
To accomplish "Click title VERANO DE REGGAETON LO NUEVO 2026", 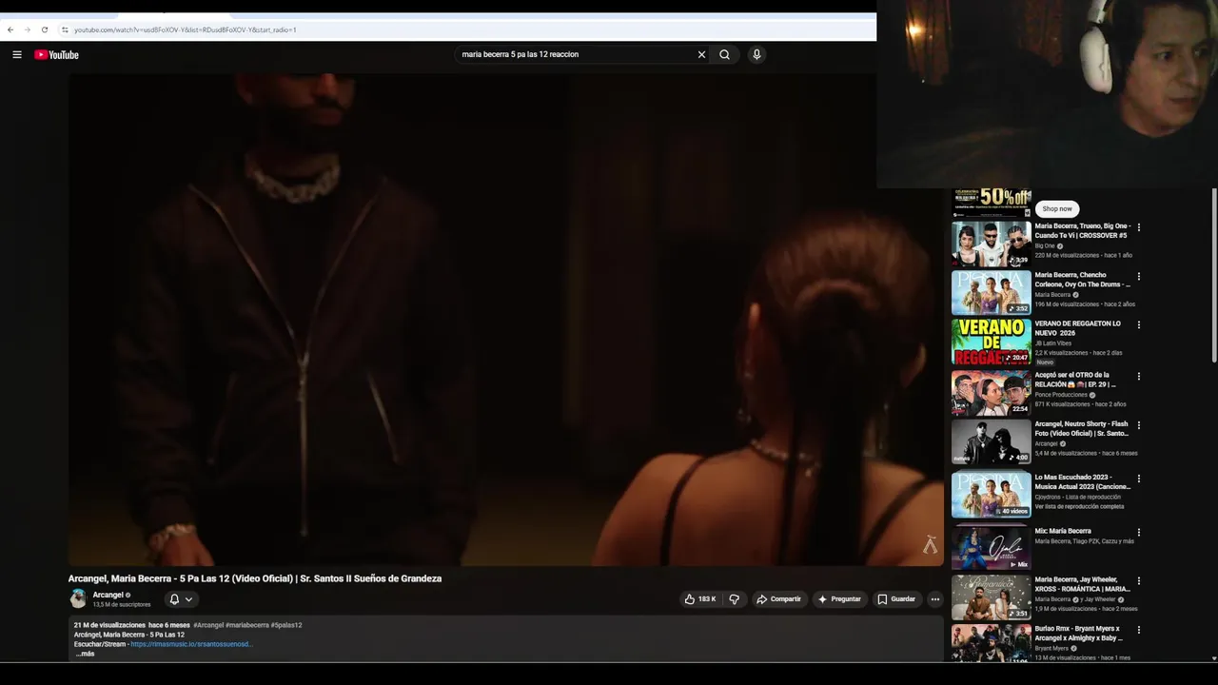I will coord(1078,328).
